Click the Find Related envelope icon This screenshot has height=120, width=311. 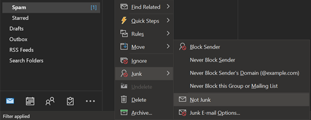tap(124, 7)
